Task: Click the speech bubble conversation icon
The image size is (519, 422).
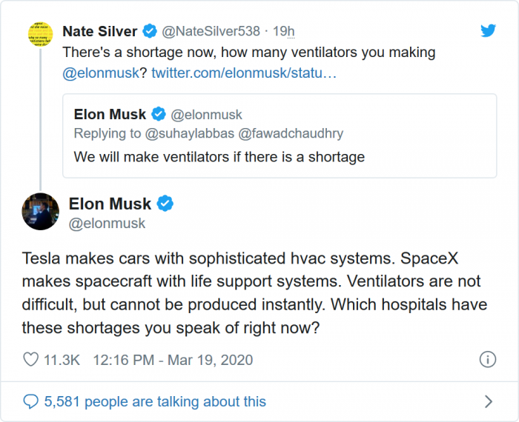Action: coord(30,401)
